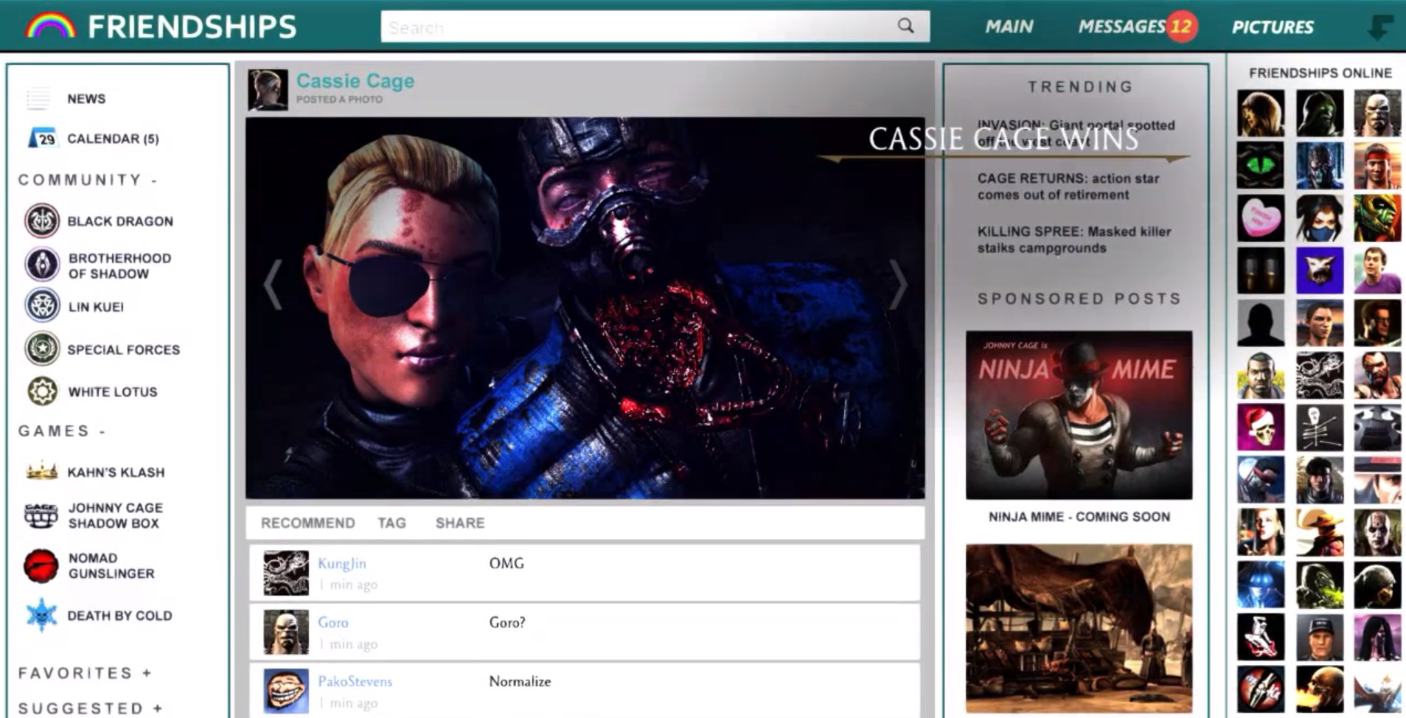Click the stick figure drawing online avatar
The height and width of the screenshot is (718, 1406).
(x=1319, y=427)
